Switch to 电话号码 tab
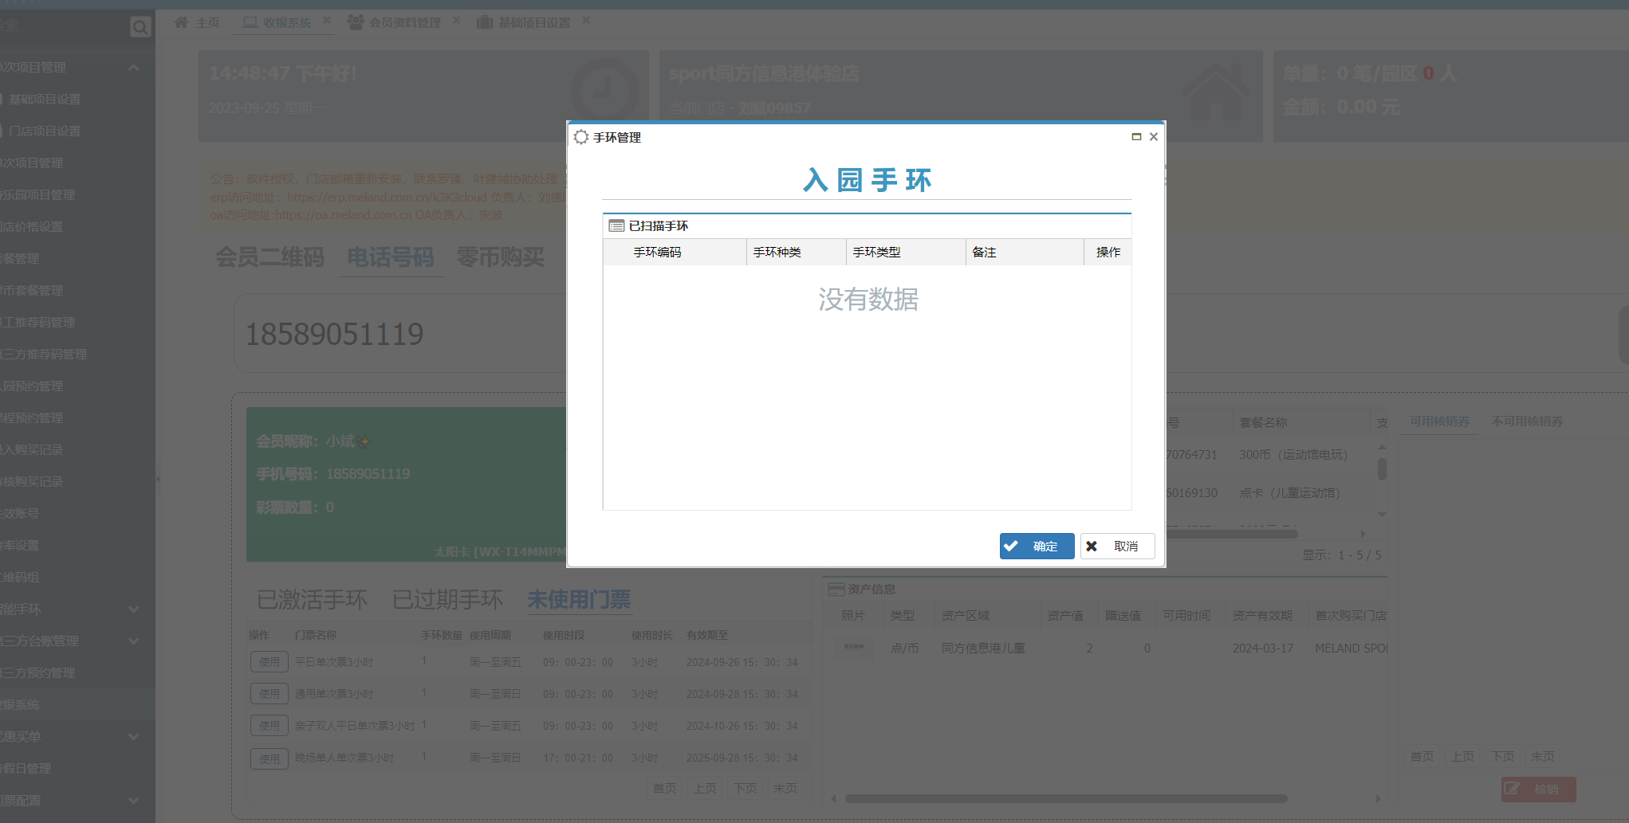The width and height of the screenshot is (1629, 823). [x=390, y=257]
